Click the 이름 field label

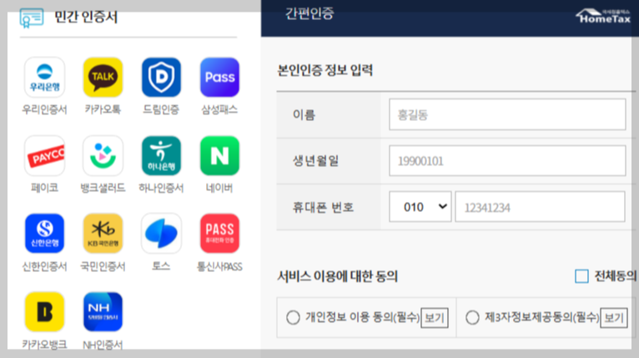pos(304,114)
